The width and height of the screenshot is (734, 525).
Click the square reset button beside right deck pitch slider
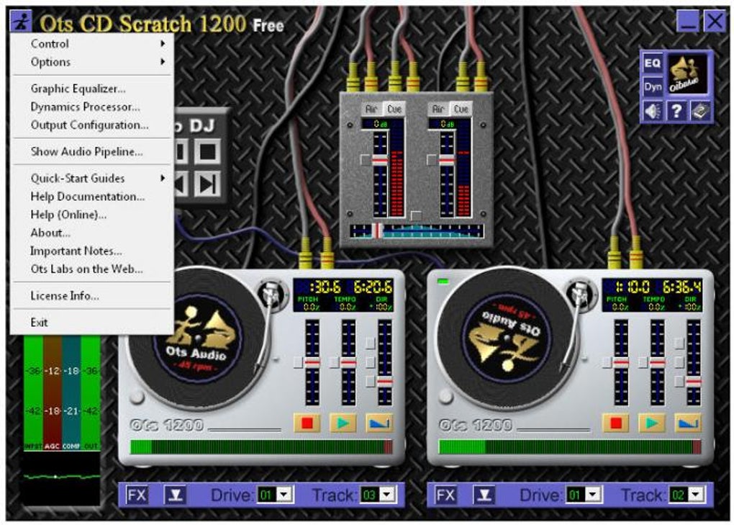607,362
